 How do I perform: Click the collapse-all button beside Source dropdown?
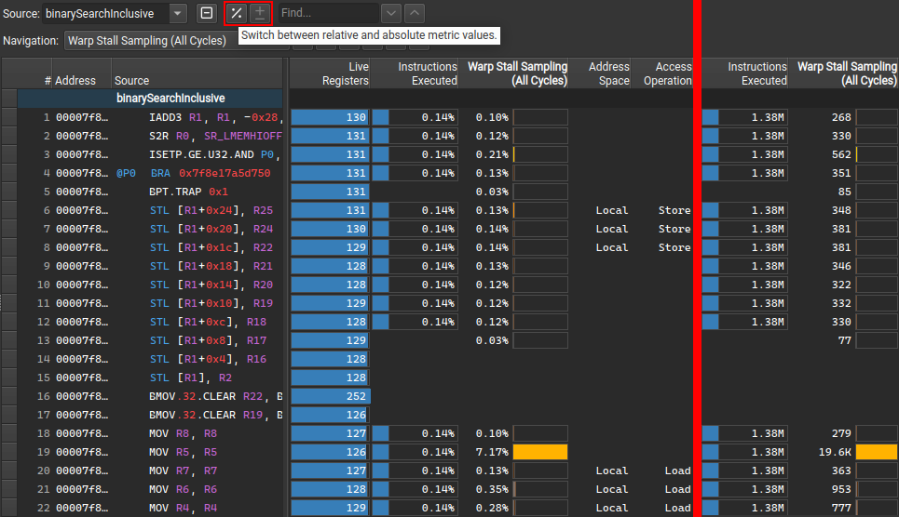pos(207,13)
